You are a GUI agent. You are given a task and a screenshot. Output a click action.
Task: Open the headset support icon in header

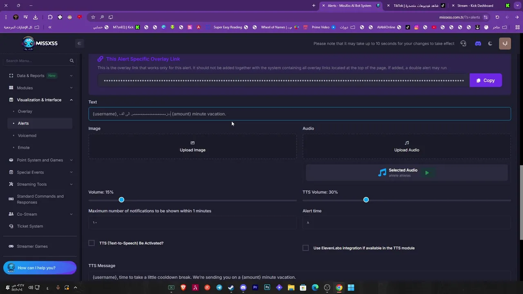463,43
